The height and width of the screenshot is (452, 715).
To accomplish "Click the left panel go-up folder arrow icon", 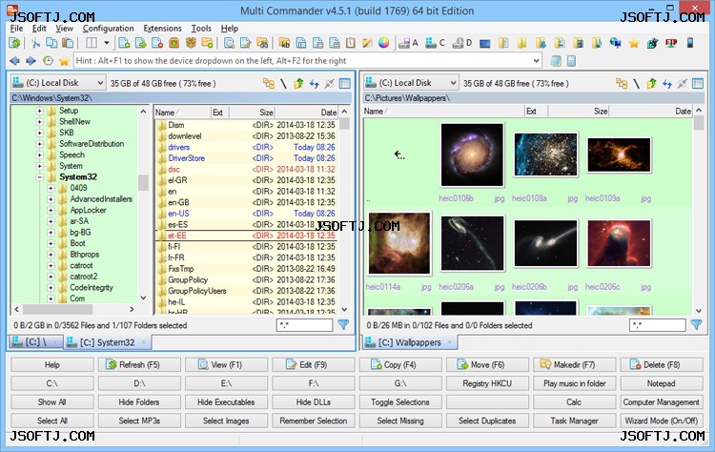I will [x=298, y=84].
